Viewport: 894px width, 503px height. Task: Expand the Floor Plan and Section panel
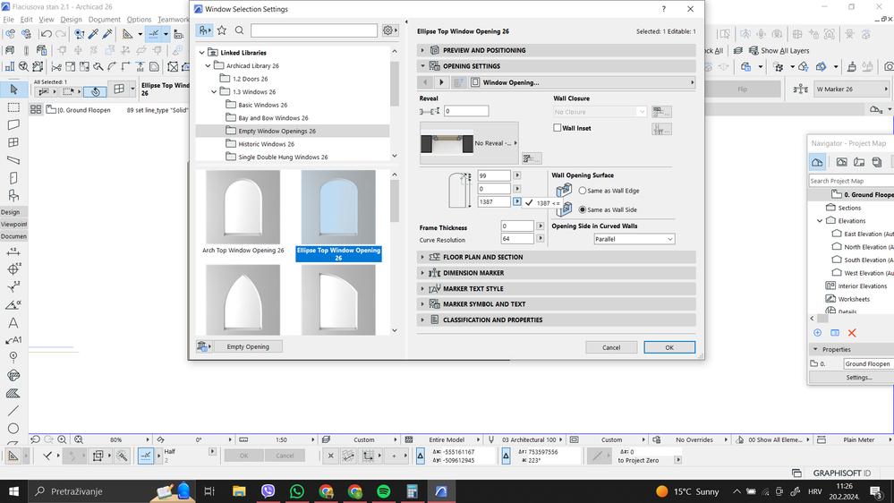tap(483, 258)
